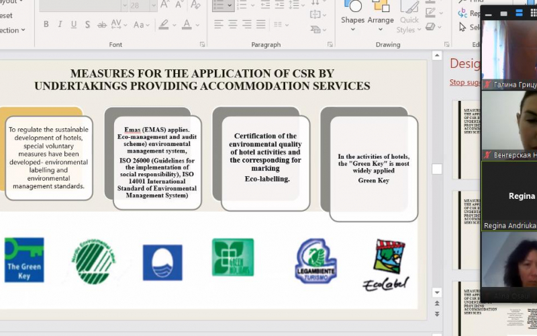This screenshot has height=336, width=537.
Task: Click 'Green Key is most widely applied' box
Action: point(374,169)
